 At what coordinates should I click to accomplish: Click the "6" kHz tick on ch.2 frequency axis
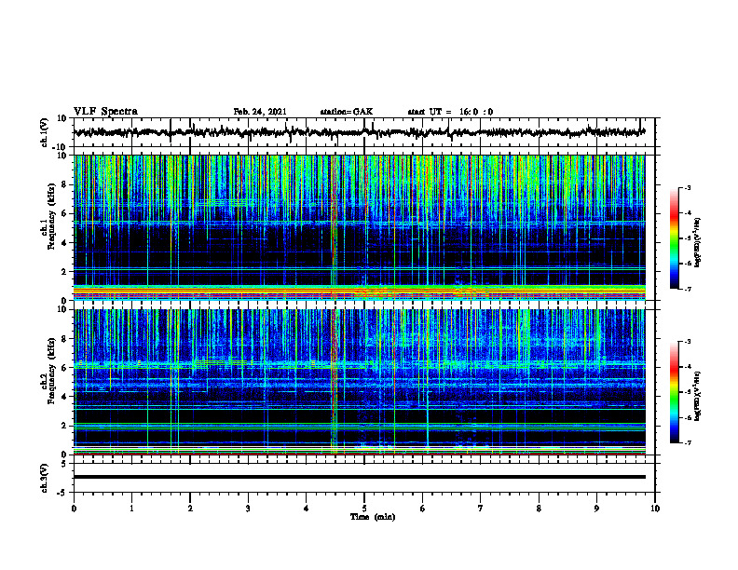(x=64, y=368)
